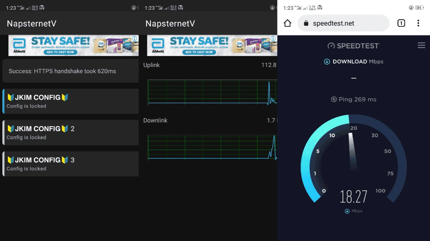Open the Speedtest hamburger menu
Viewport: 430px width, 241px height.
[421, 46]
